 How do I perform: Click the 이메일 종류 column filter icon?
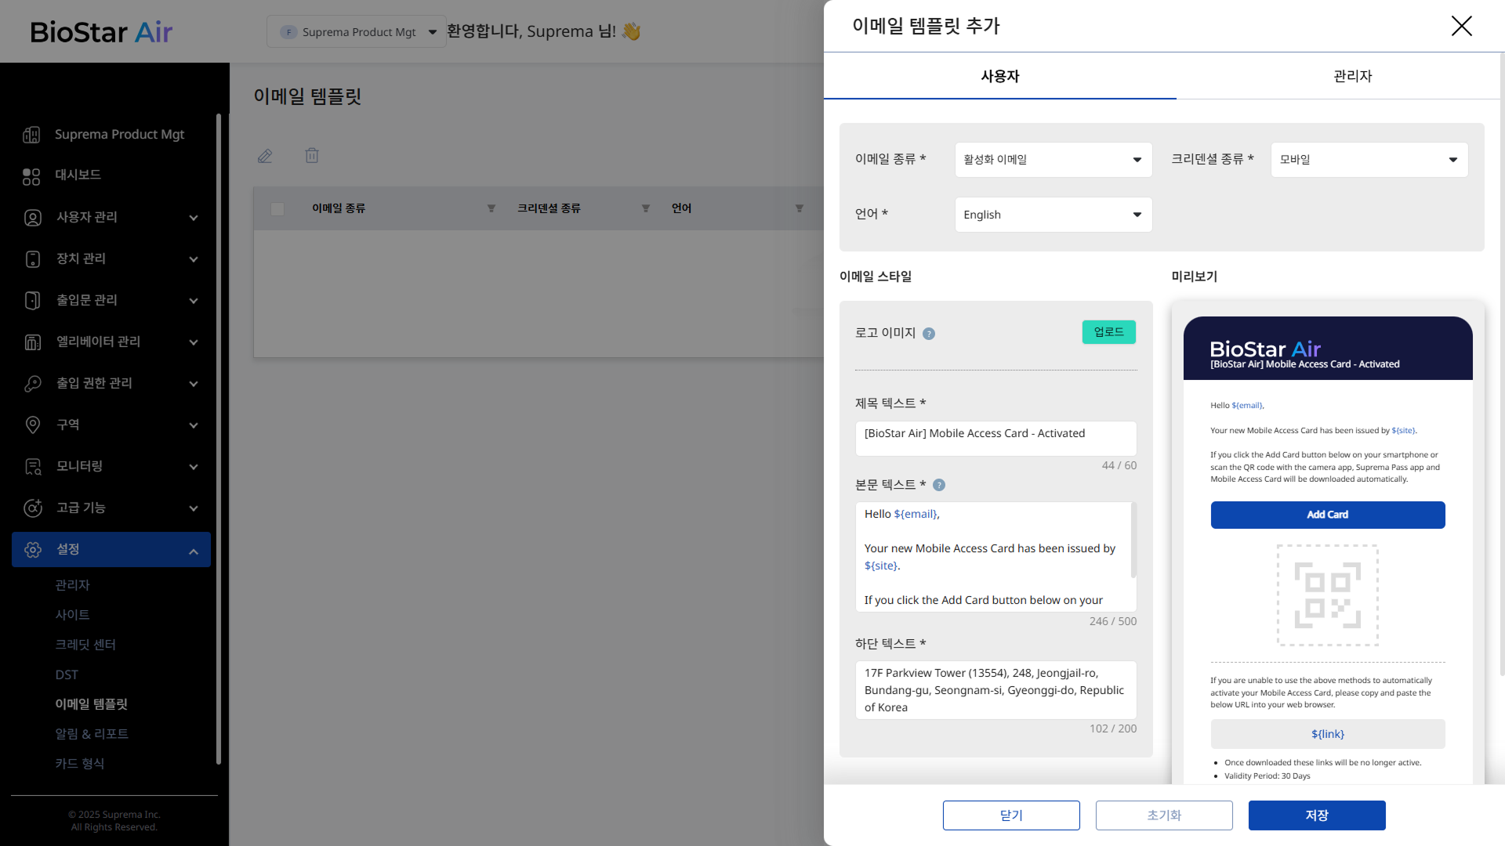click(491, 208)
